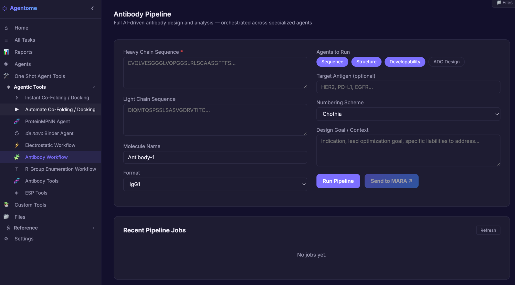Image resolution: width=515 pixels, height=285 pixels.
Task: Click the de novo Binder Agent icon
Action: 16,133
